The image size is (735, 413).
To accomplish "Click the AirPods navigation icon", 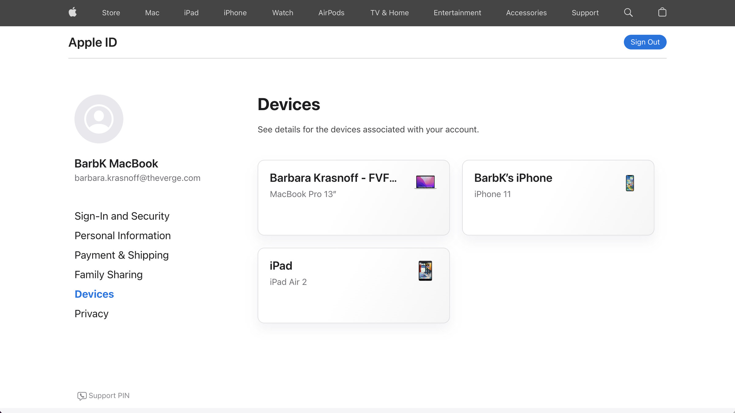I will pos(331,13).
